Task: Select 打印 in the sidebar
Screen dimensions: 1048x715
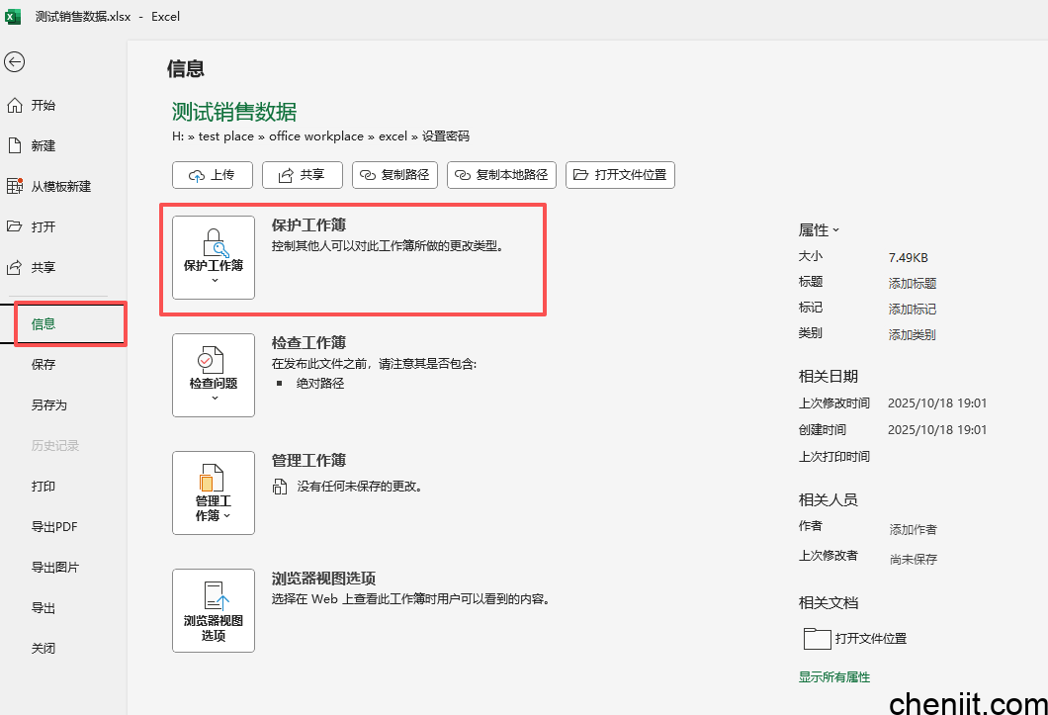Action: click(x=44, y=486)
